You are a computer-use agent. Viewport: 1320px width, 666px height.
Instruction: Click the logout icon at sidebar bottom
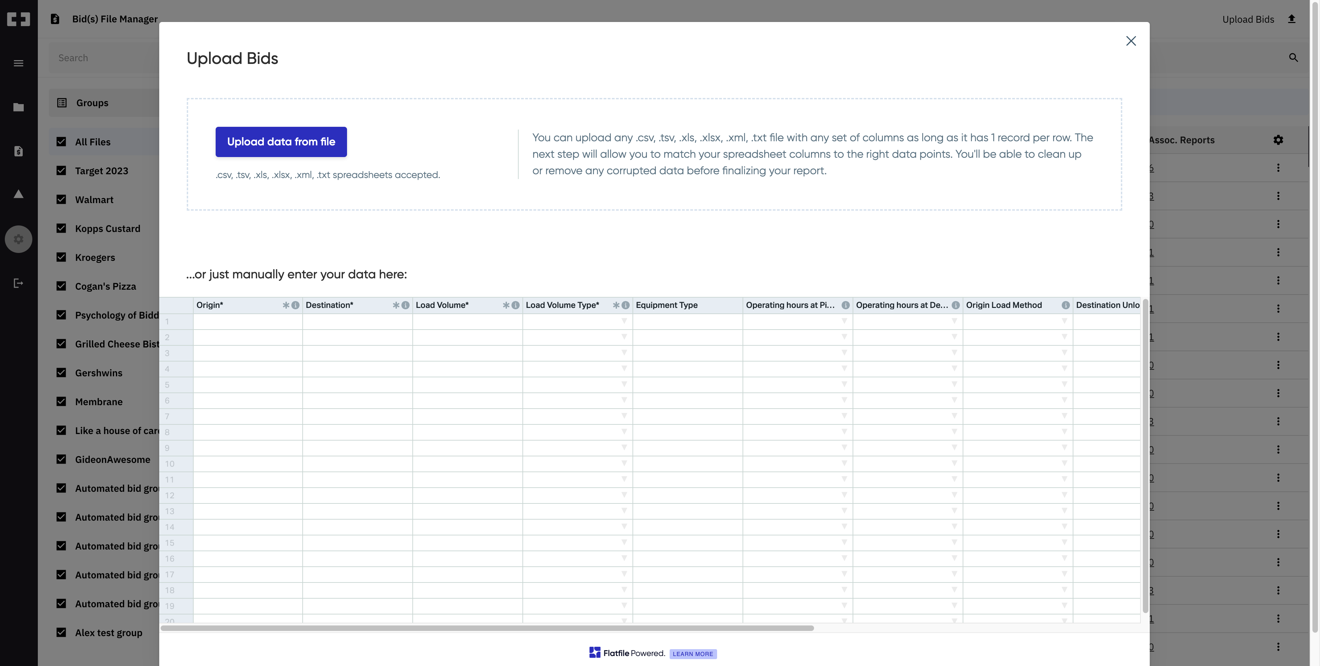point(19,282)
